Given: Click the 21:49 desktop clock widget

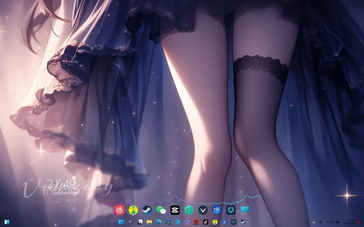Looking at the screenshot, I should (x=62, y=184).
